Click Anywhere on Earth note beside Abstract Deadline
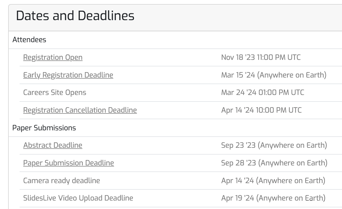 coord(293,145)
